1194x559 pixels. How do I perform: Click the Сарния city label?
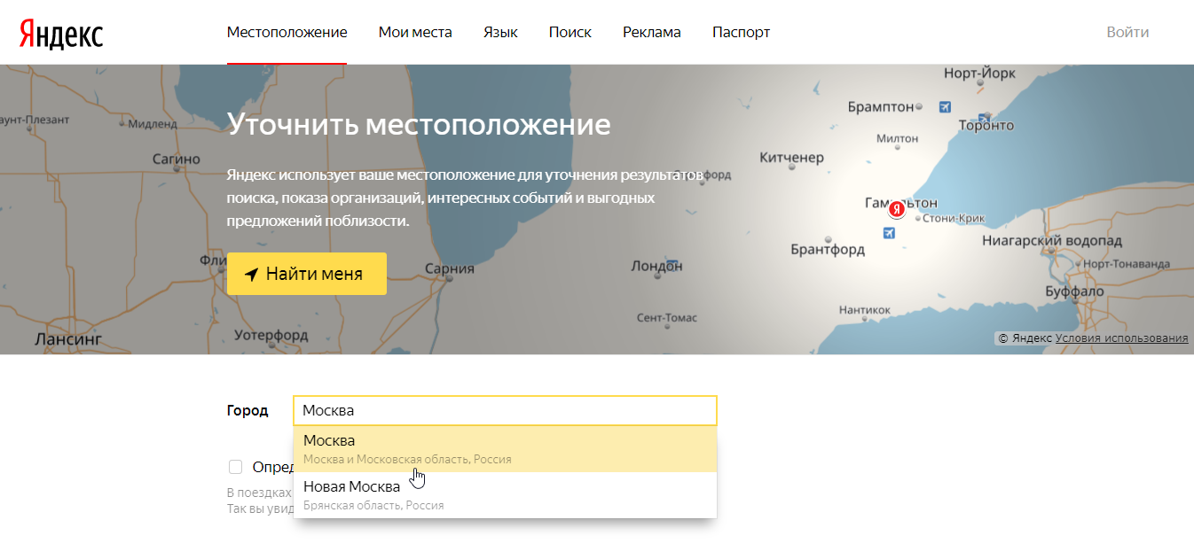[450, 268]
